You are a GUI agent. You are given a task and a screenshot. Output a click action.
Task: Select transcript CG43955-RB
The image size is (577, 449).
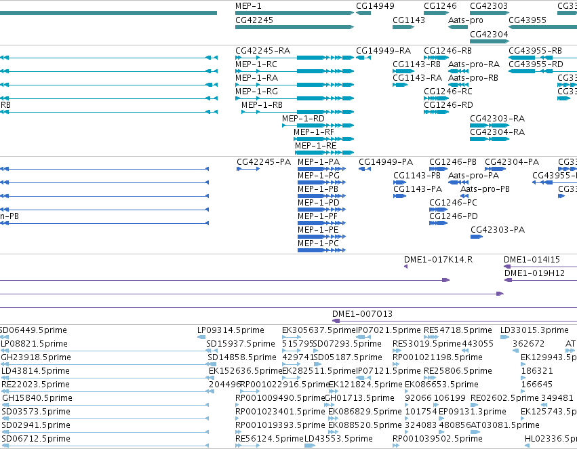543,58
